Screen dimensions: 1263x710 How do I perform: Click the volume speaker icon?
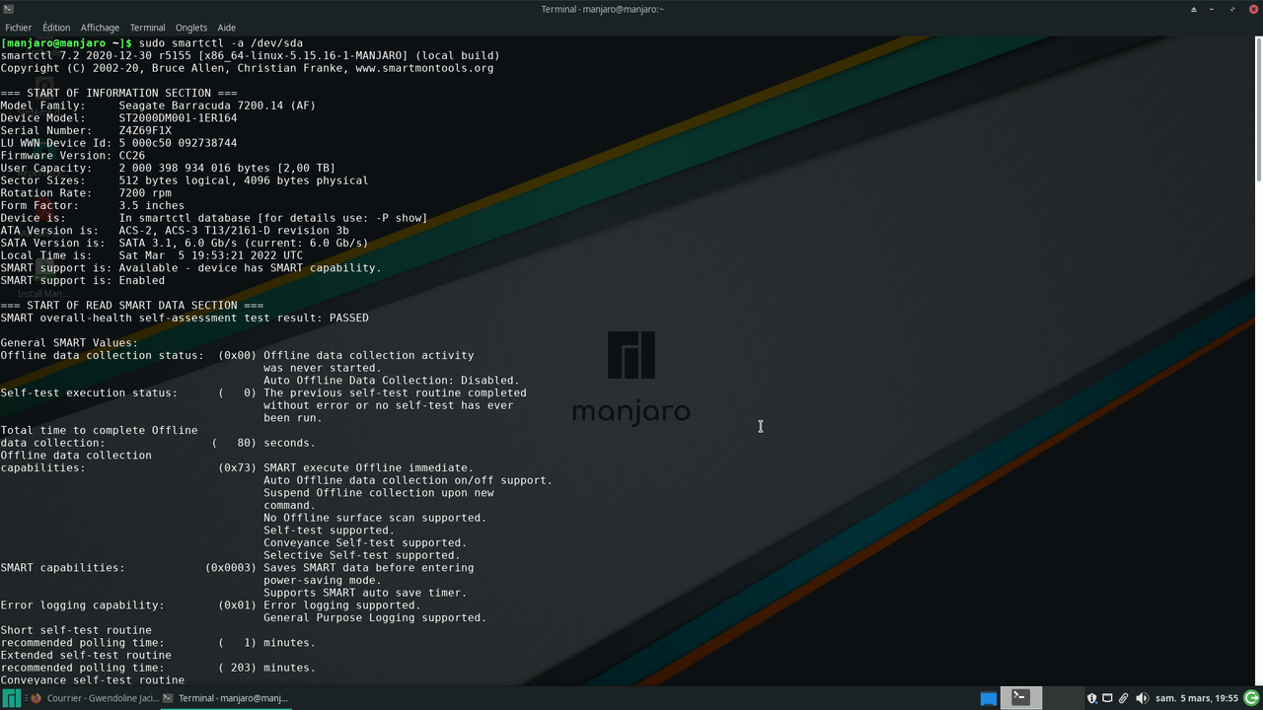point(1142,698)
